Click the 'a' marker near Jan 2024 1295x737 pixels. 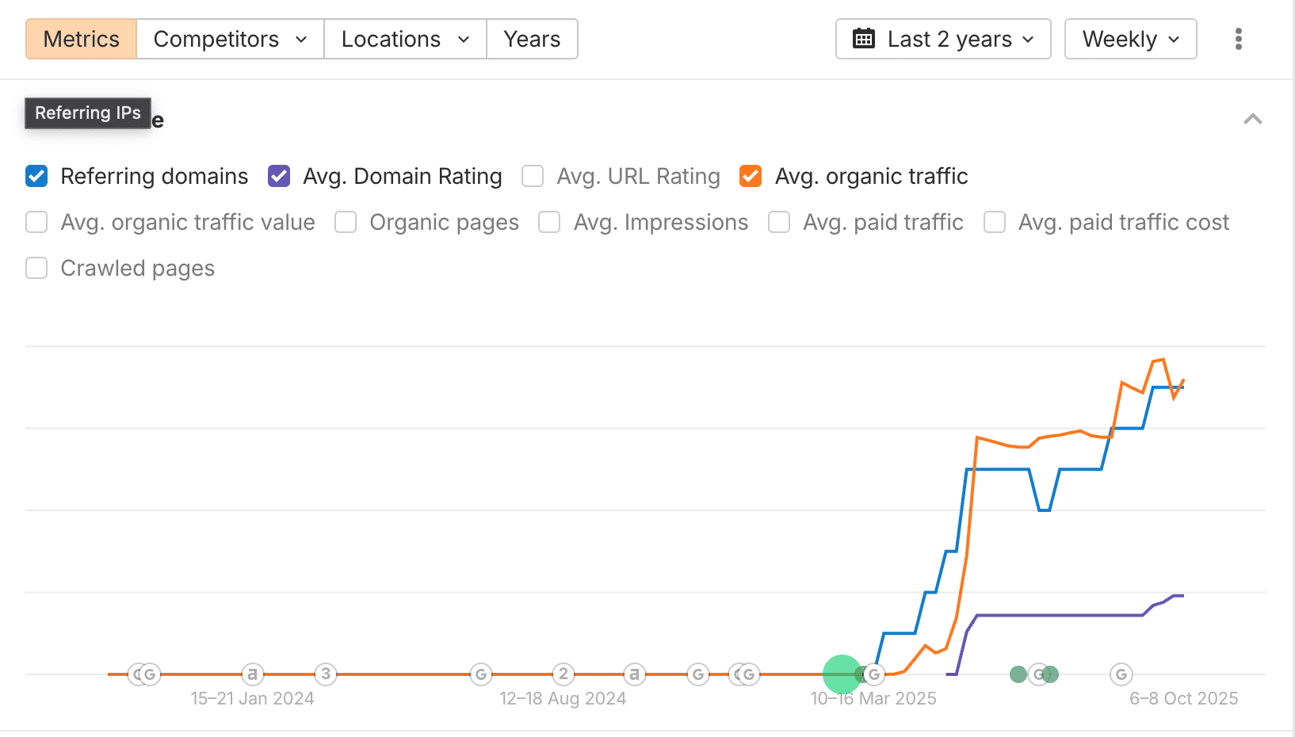click(252, 674)
